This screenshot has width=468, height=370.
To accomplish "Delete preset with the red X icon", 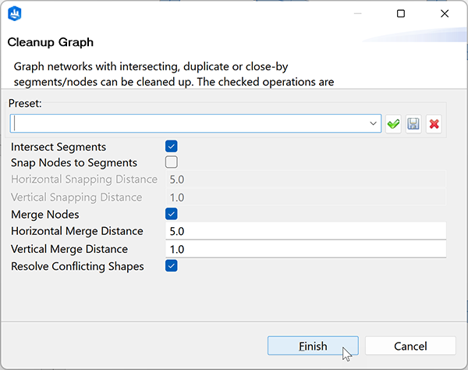I will coord(434,124).
